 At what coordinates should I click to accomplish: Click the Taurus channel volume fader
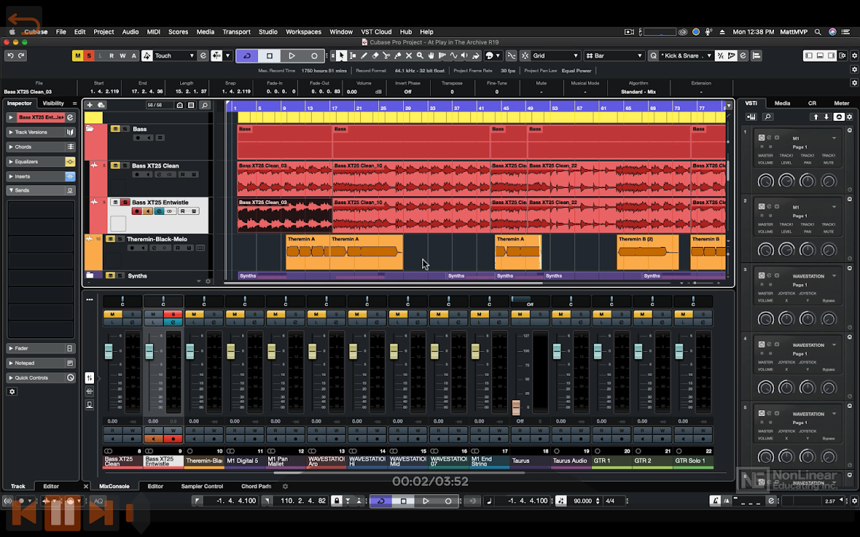(516, 407)
